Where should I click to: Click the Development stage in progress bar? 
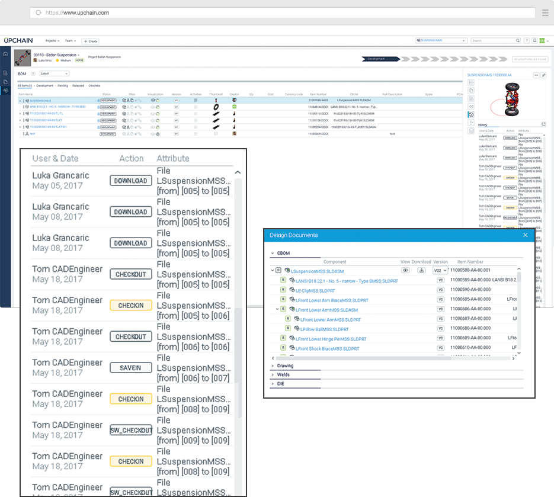(x=380, y=59)
